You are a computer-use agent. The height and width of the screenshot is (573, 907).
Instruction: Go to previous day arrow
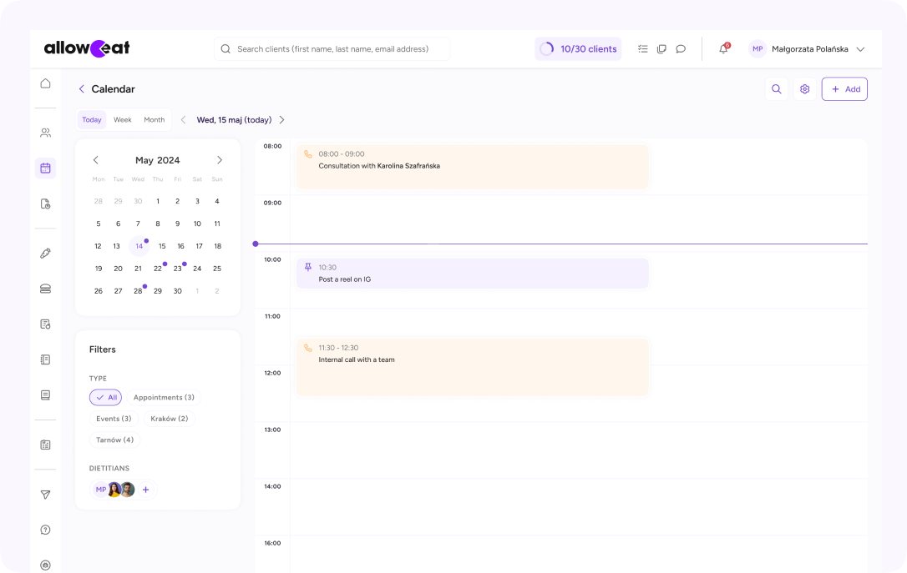[x=184, y=119]
